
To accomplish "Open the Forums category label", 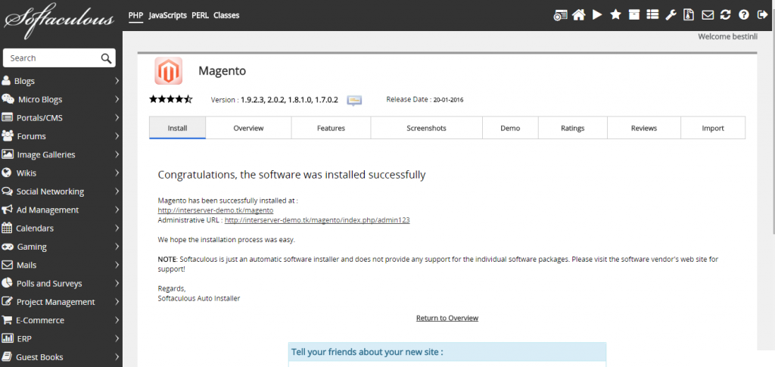I will click(31, 136).
